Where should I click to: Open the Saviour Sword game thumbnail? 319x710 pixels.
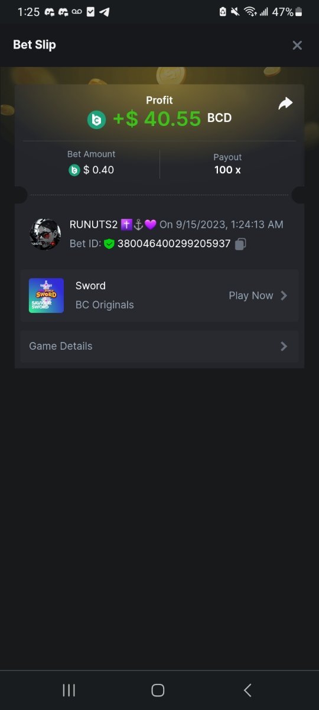click(x=46, y=295)
